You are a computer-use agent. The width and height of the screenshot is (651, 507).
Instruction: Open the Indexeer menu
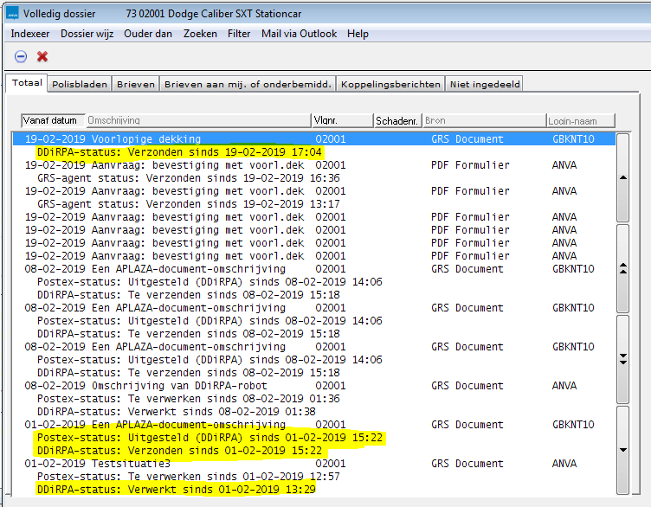coord(30,34)
